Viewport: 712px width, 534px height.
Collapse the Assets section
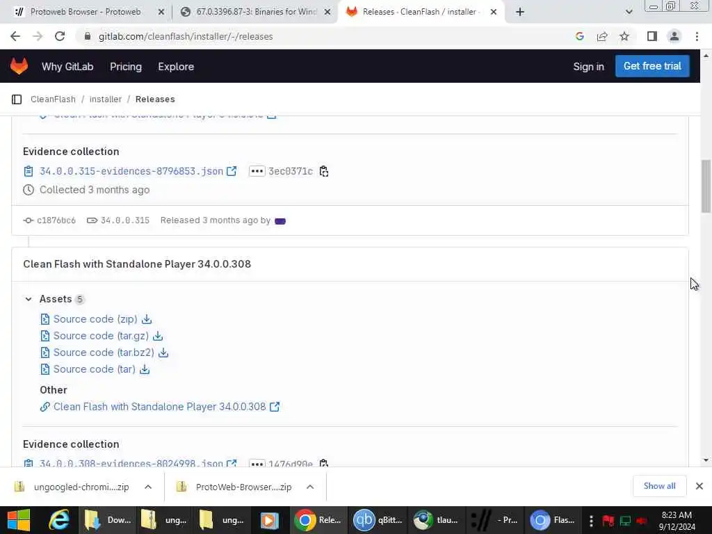tap(28, 299)
